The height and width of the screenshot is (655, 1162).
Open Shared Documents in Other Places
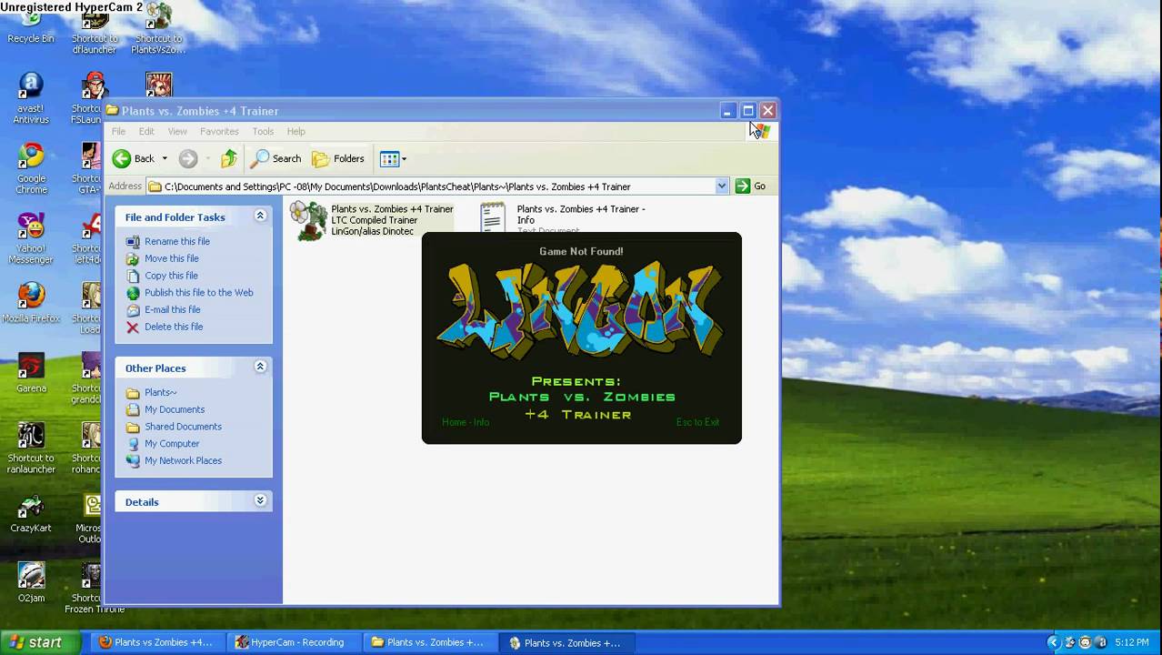point(183,427)
